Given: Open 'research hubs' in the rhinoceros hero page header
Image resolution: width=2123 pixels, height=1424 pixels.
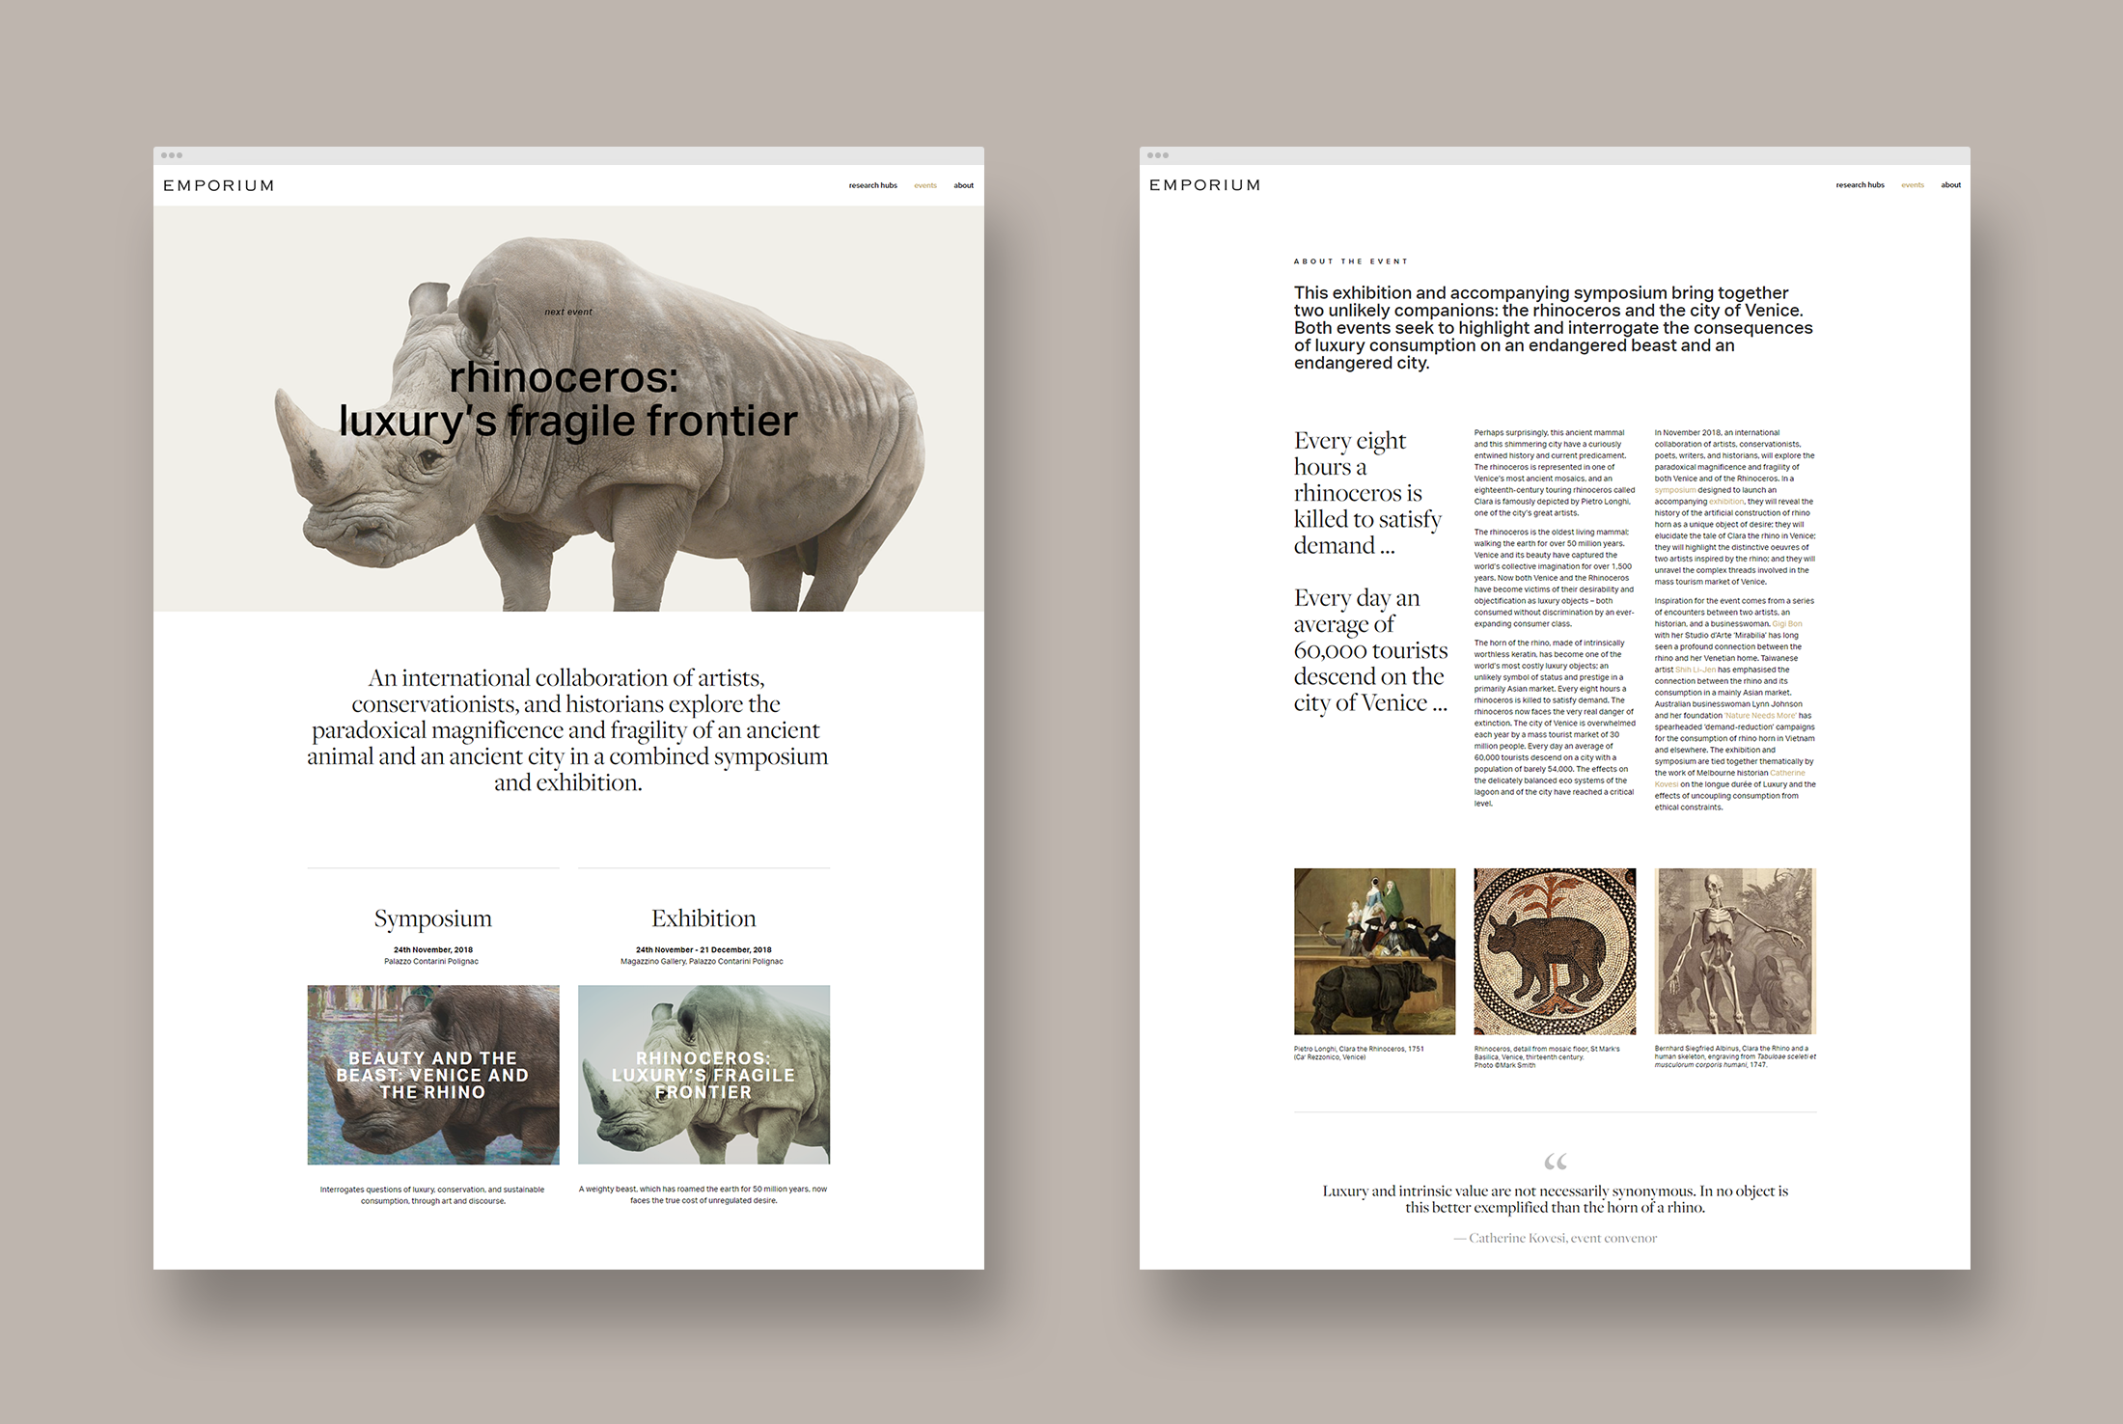Looking at the screenshot, I should coord(872,185).
